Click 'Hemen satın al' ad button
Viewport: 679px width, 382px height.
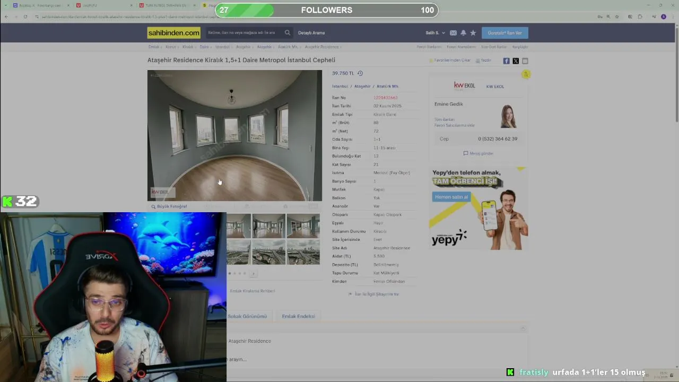[451, 197]
